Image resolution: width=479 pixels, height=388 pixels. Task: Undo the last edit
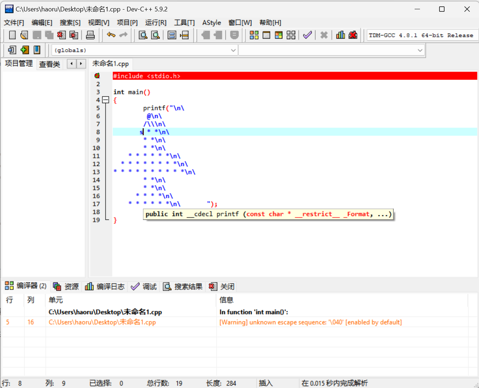pyautogui.click(x=111, y=35)
